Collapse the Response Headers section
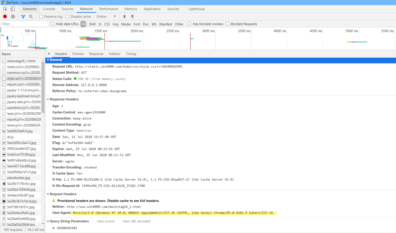The image size is (396, 233). [x=48, y=99]
